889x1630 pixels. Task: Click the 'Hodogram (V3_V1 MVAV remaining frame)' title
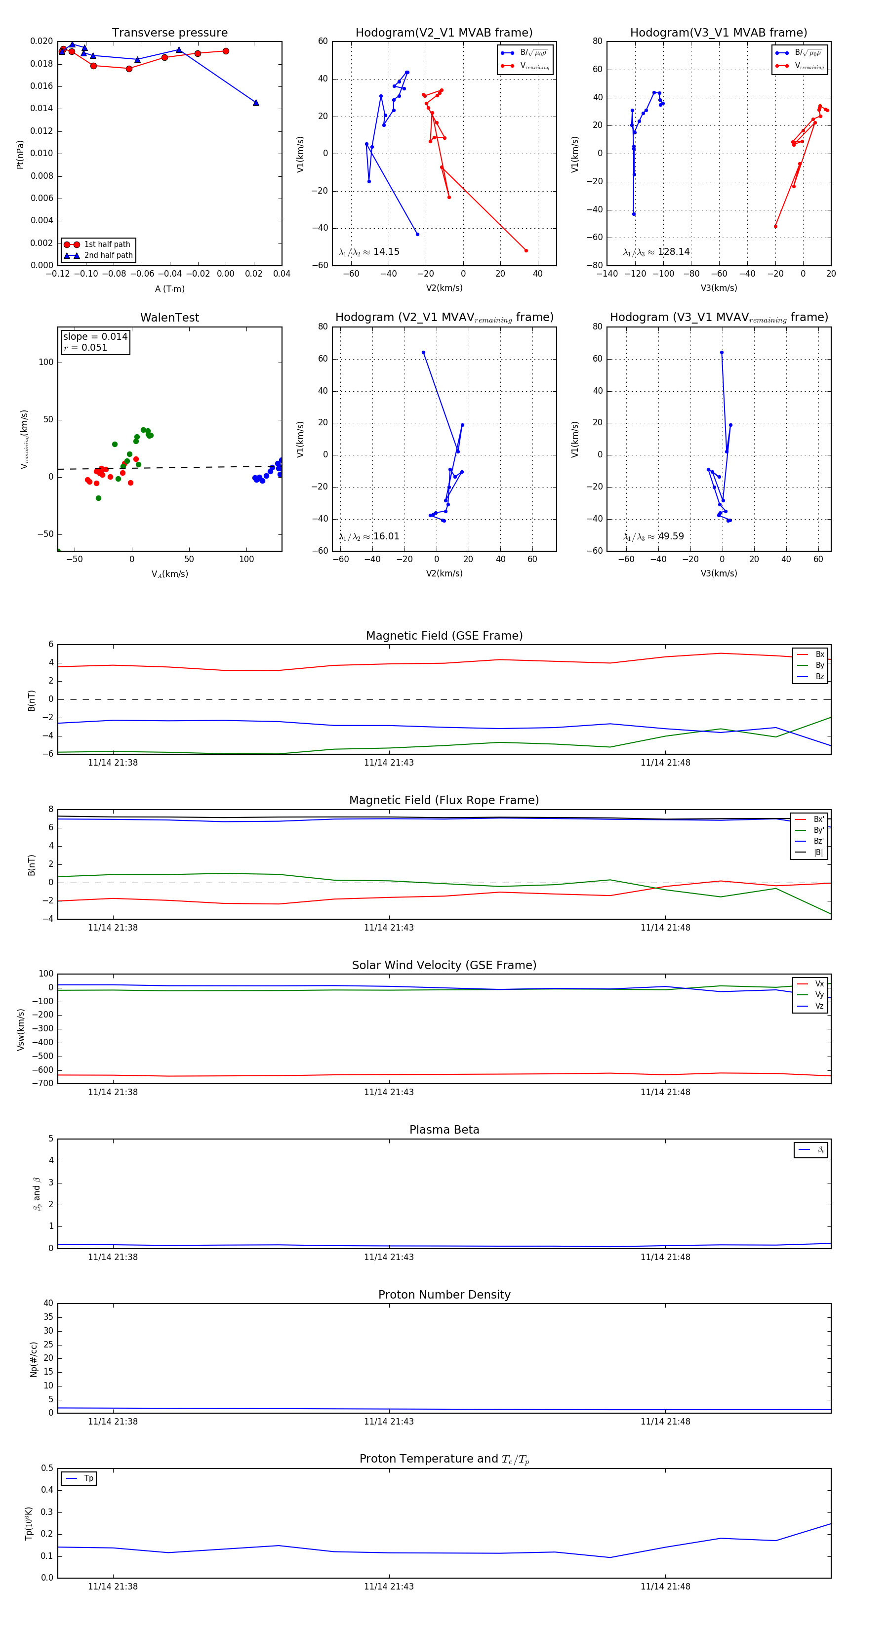719,318
